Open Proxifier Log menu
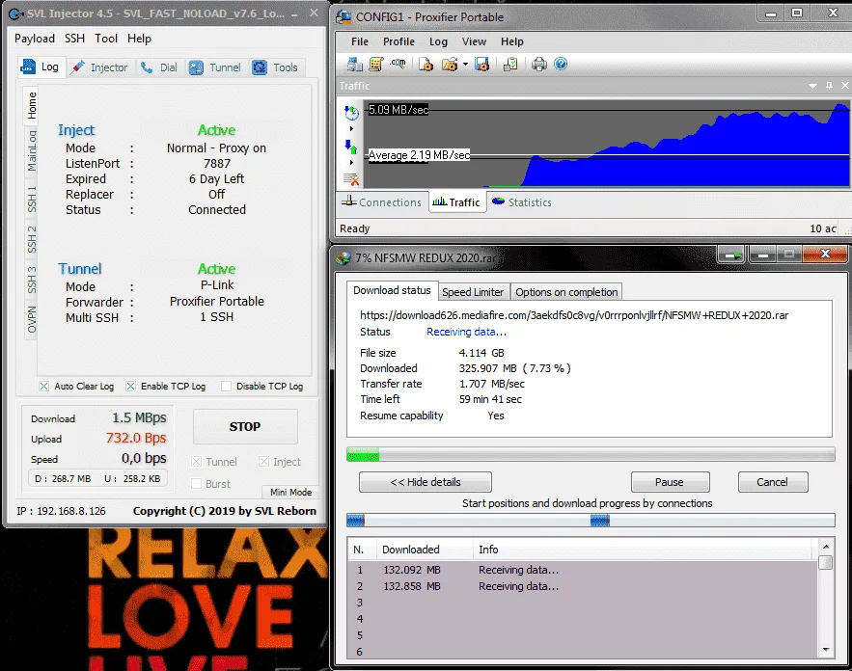 tap(438, 41)
